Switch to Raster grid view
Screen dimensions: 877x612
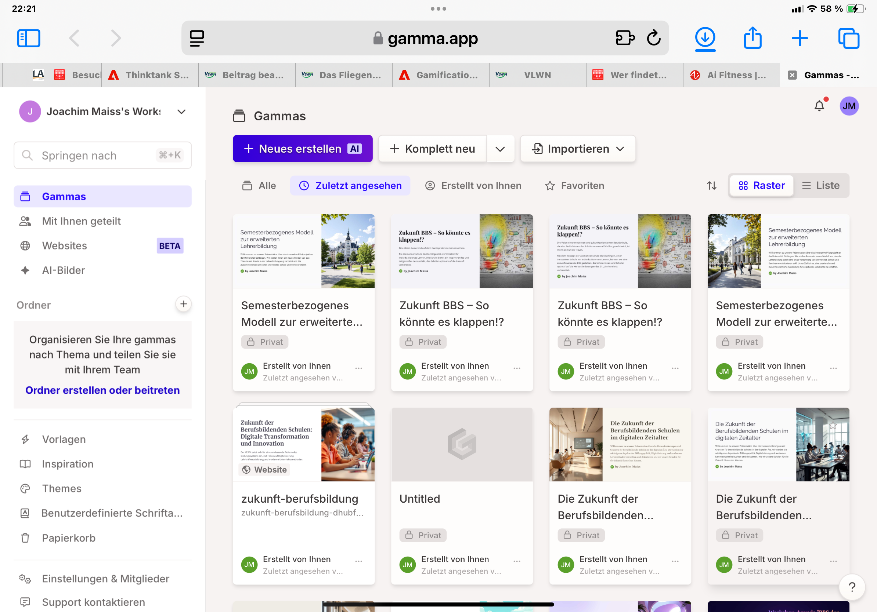click(x=762, y=186)
